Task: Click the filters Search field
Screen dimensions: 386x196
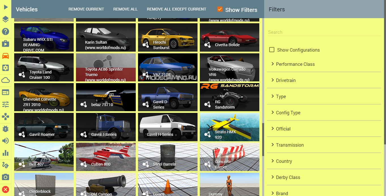Action: 324,32
